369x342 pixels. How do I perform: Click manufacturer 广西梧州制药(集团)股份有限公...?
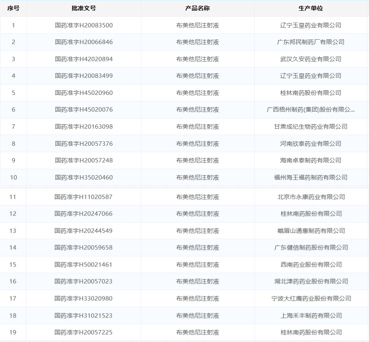pos(311,110)
